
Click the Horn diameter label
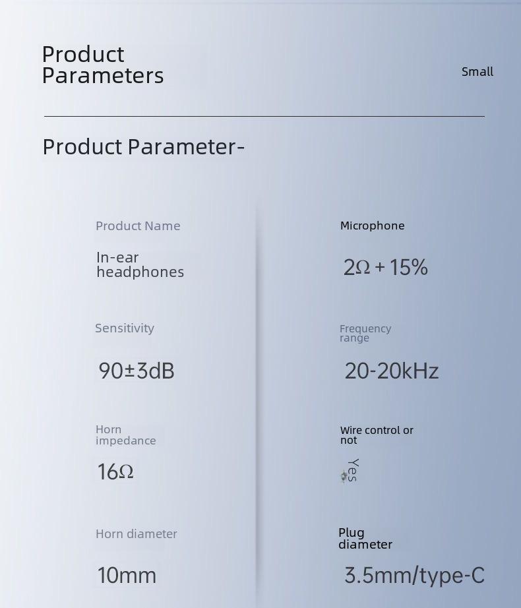[137, 534]
